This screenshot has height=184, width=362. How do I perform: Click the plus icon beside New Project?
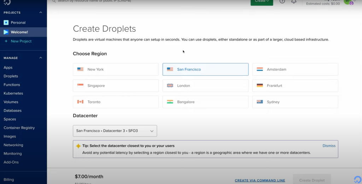(6, 41)
